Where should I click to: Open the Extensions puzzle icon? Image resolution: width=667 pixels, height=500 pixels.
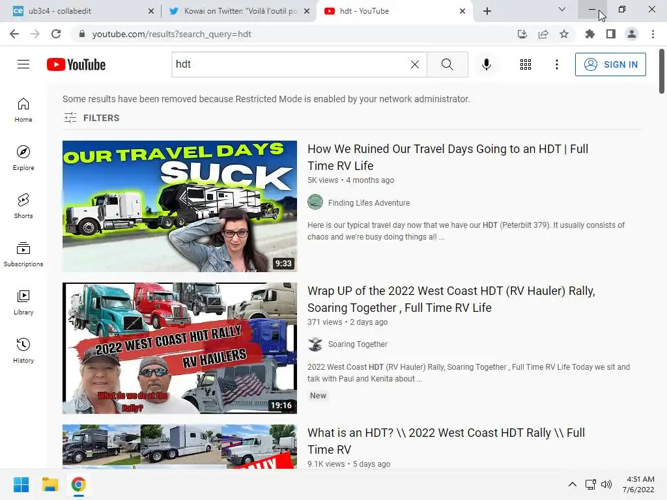pyautogui.click(x=590, y=34)
